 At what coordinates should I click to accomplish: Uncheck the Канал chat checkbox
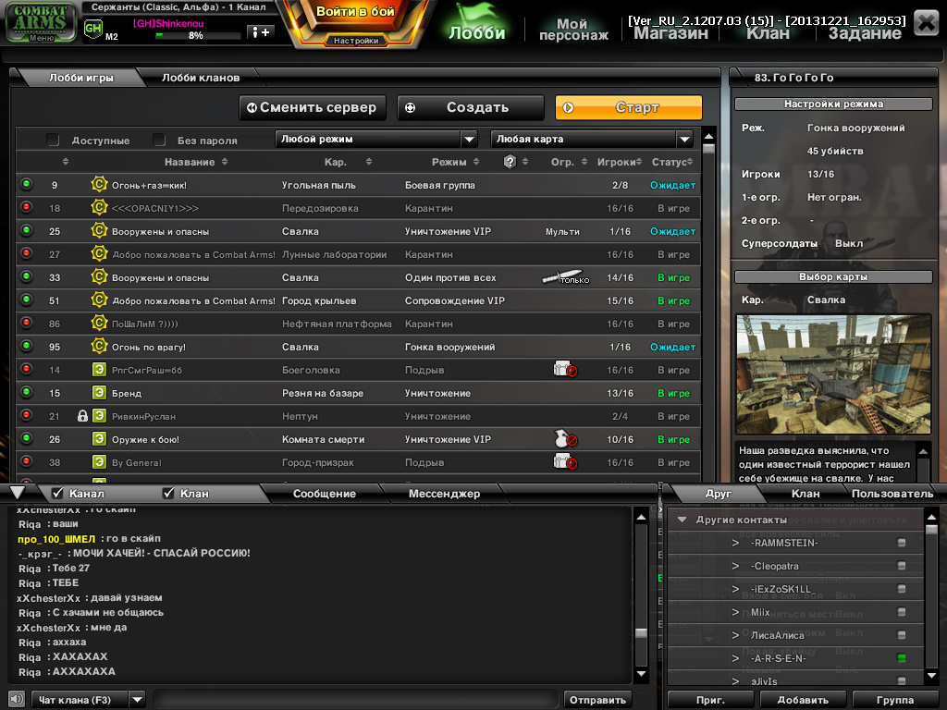(58, 494)
